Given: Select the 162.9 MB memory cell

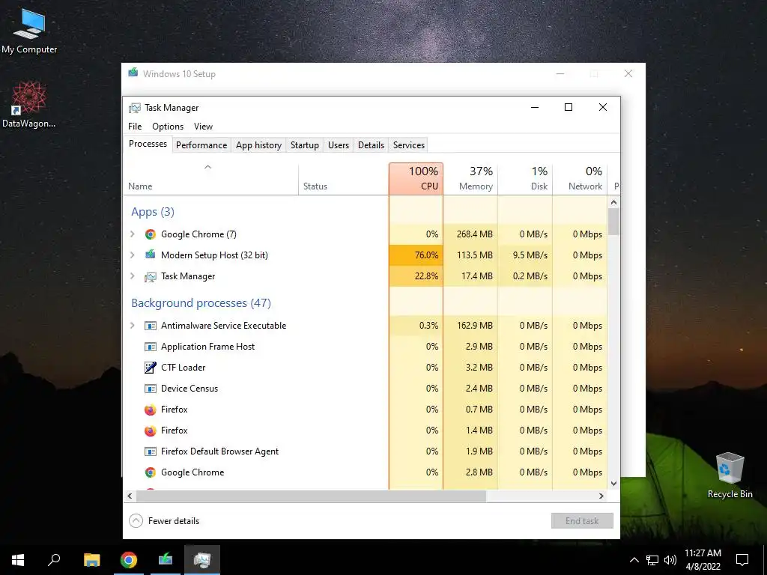Looking at the screenshot, I should 470,326.
